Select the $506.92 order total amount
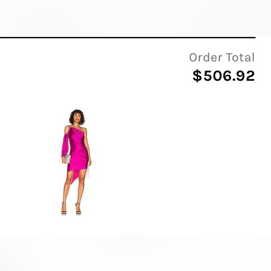 [x=224, y=76]
